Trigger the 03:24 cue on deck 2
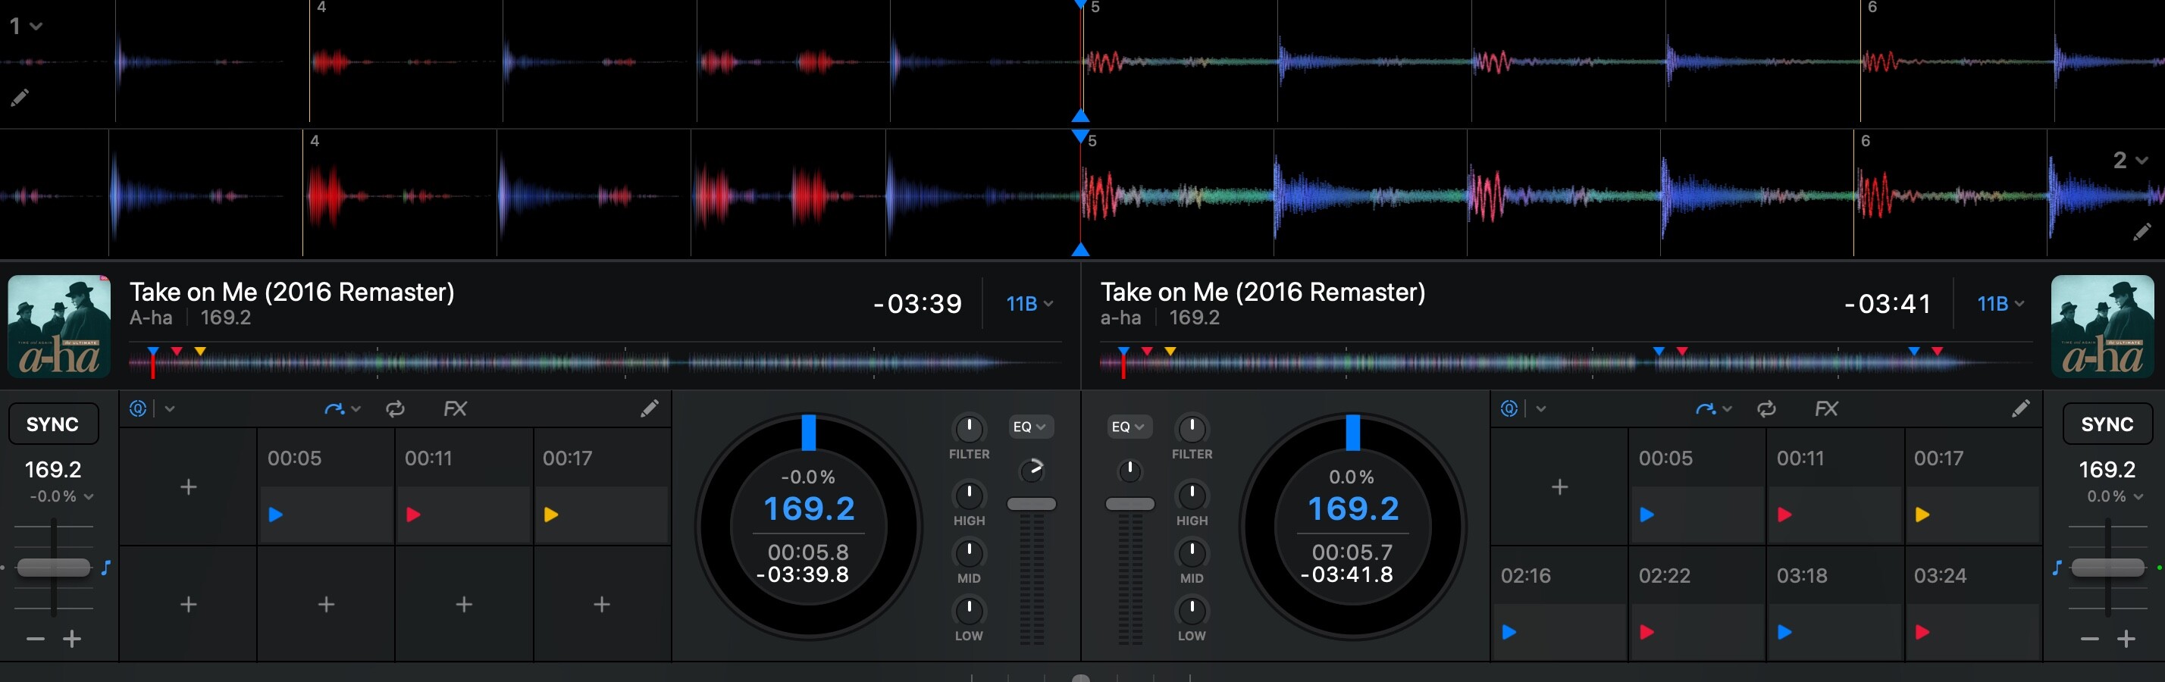The width and height of the screenshot is (2165, 682). [1972, 604]
